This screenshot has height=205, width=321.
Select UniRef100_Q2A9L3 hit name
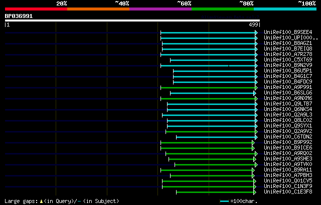[288, 115]
